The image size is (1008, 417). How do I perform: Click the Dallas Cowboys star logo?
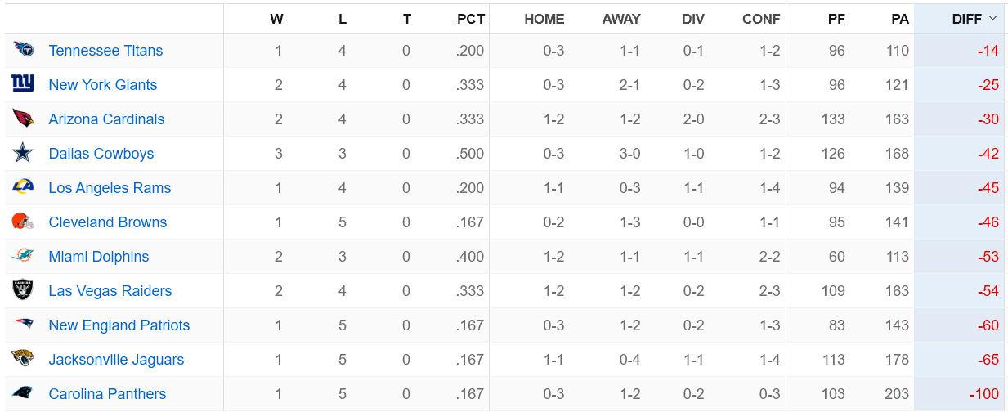[x=24, y=153]
